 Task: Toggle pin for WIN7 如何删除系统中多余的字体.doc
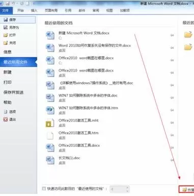(172, 97)
